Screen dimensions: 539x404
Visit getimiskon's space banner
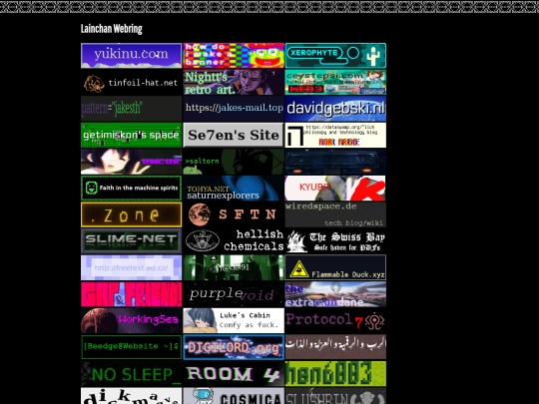click(x=132, y=135)
